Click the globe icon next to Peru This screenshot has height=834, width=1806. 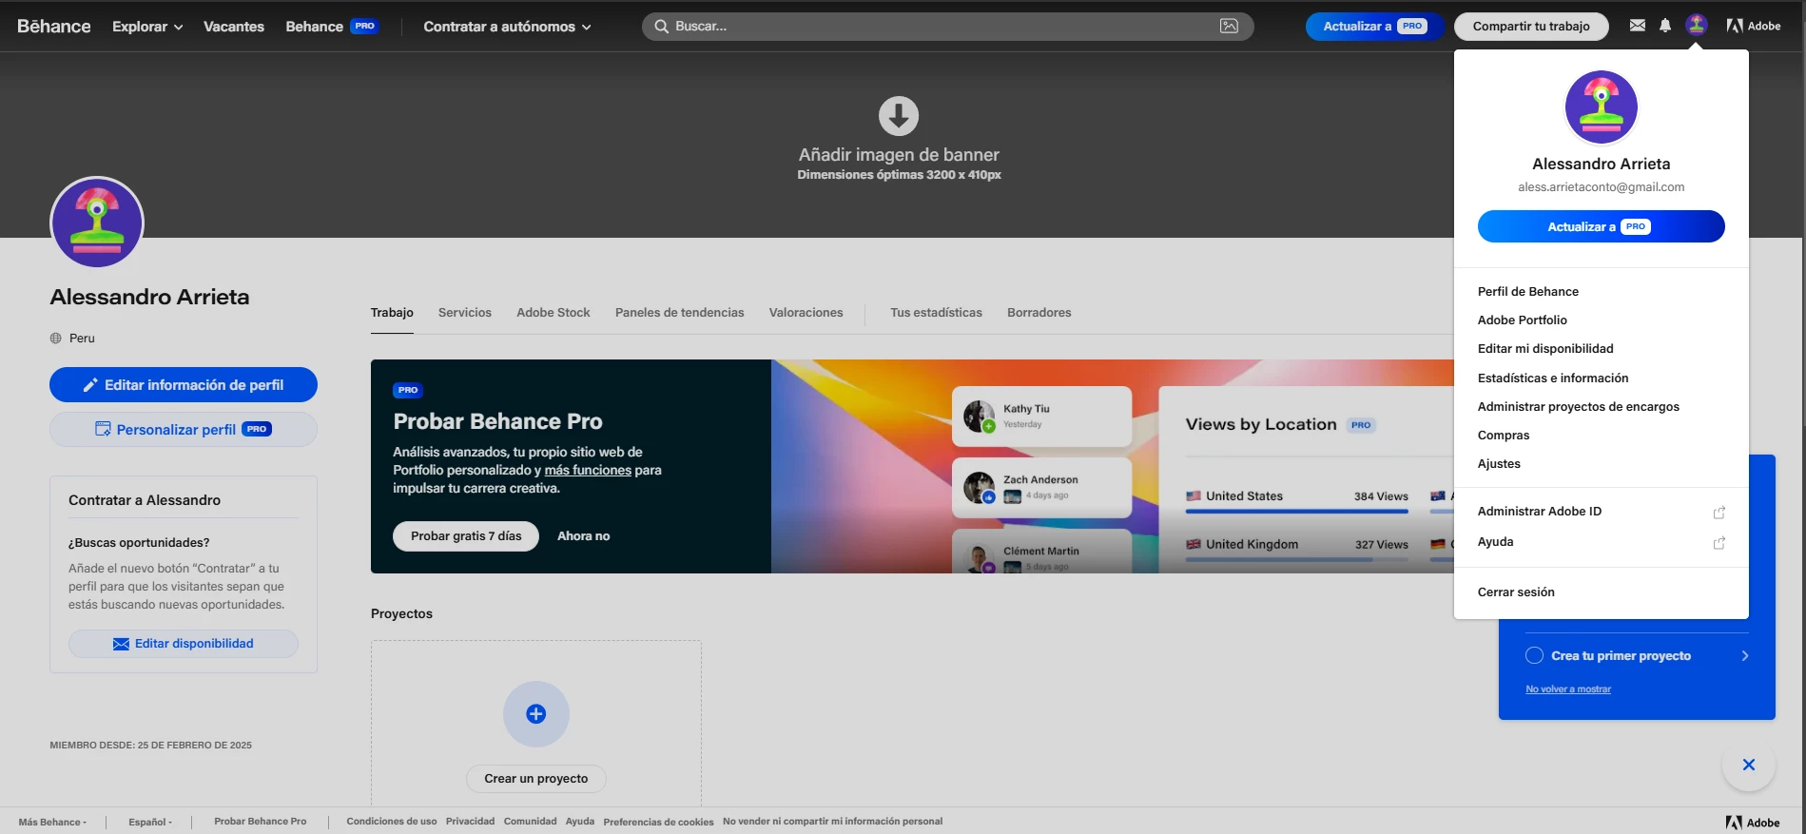click(55, 339)
